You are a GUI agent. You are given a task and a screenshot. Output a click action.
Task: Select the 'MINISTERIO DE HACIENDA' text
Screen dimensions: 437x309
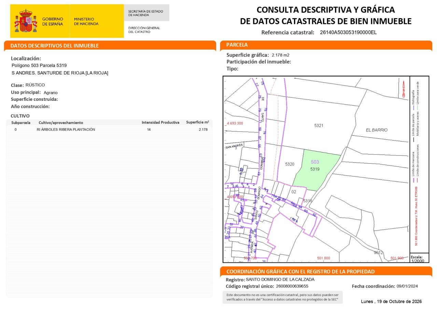click(86, 22)
